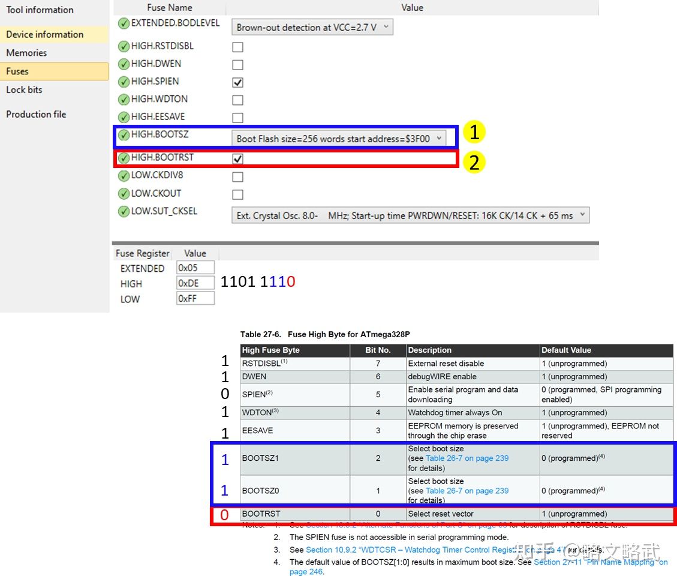Click green check icon beside HIGH.EESAVE

(x=124, y=117)
